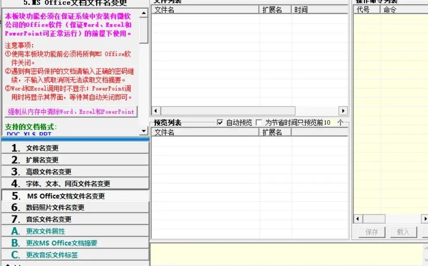Open section A 更改文件属性
428x266 pixels.
pyautogui.click(x=75, y=231)
